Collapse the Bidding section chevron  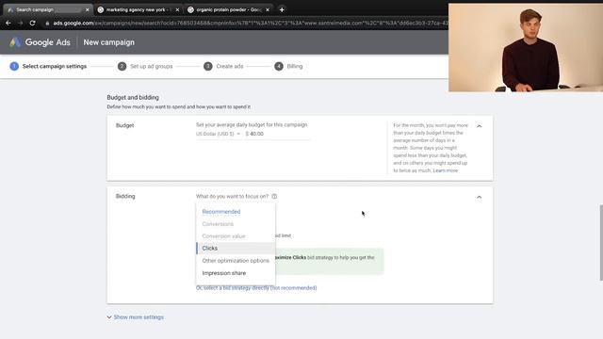coord(480,197)
